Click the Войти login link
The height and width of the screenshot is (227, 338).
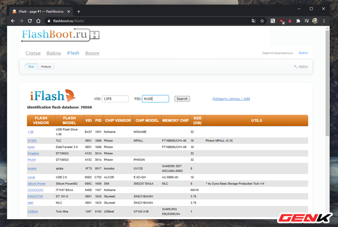pos(303,53)
